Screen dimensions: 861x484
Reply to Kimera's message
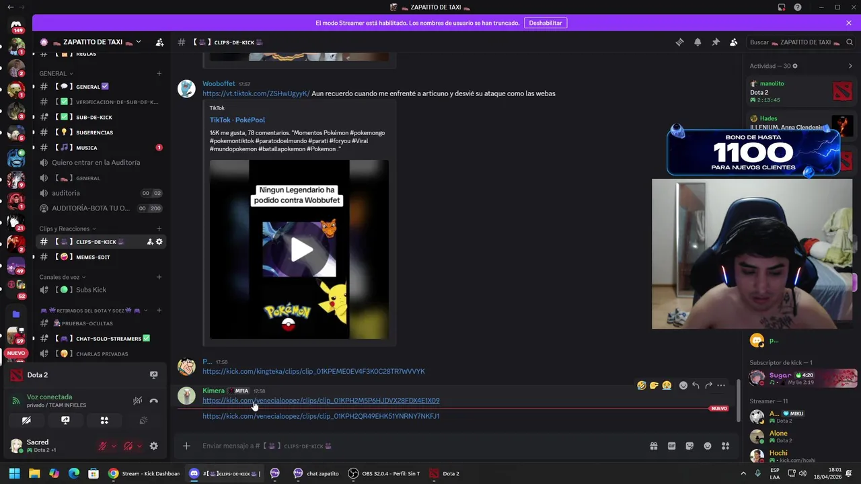pyautogui.click(x=696, y=385)
